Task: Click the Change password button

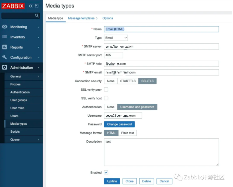Action: pos(119,124)
